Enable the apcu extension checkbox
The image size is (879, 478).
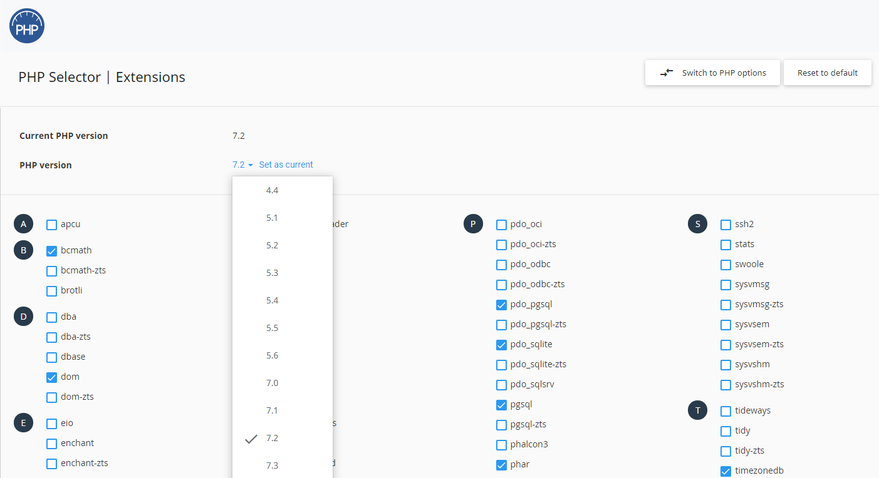click(x=52, y=225)
